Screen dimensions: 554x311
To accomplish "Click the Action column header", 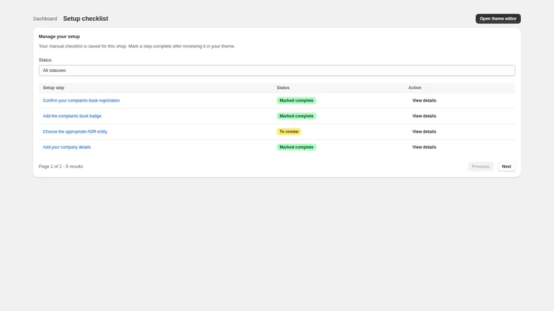I will click(415, 88).
